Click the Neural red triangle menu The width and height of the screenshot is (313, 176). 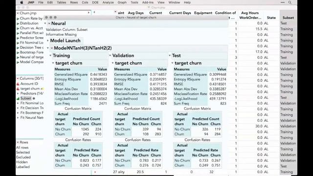tap(49, 23)
